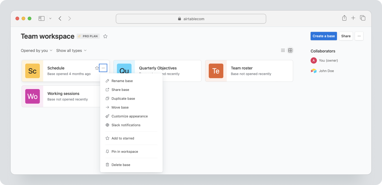This screenshot has height=185, width=382.
Task: Click the Rename base pencil icon
Action: pyautogui.click(x=107, y=81)
